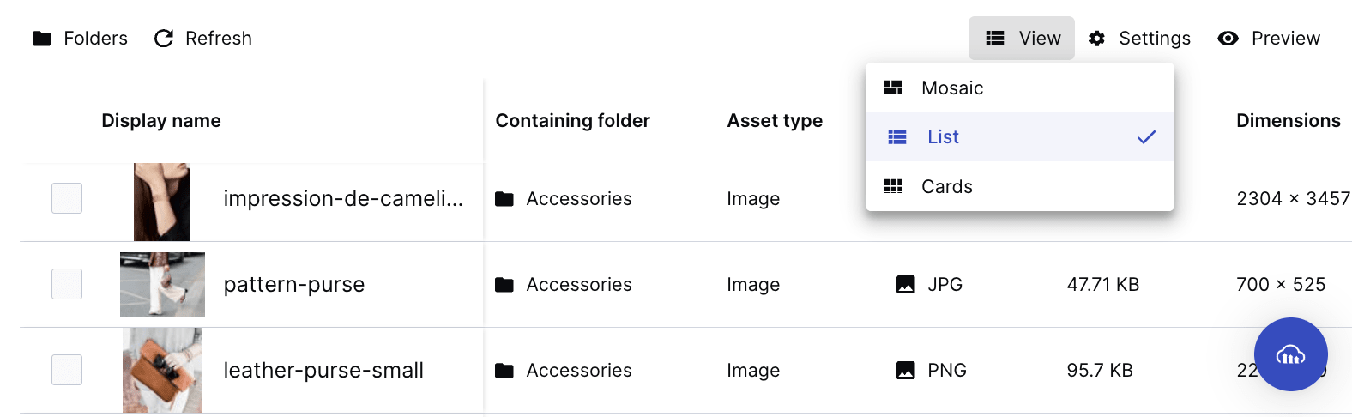Click the circular Refresh arrow icon
This screenshot has width=1352, height=417.
click(x=163, y=39)
